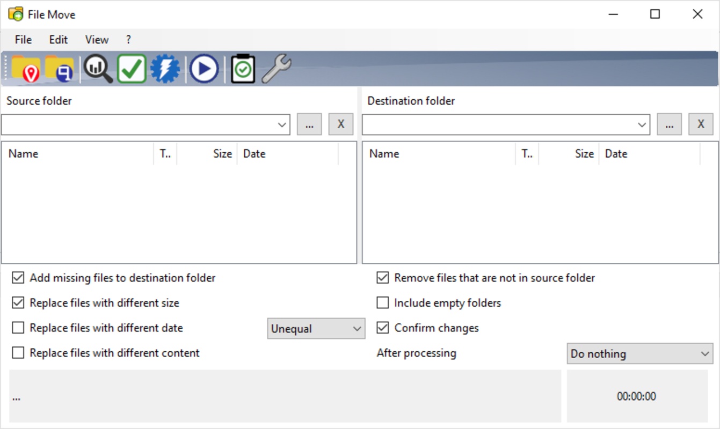Viewport: 720px width, 429px height.
Task: Click the green checkmark toolbar icon
Action: pos(132,69)
